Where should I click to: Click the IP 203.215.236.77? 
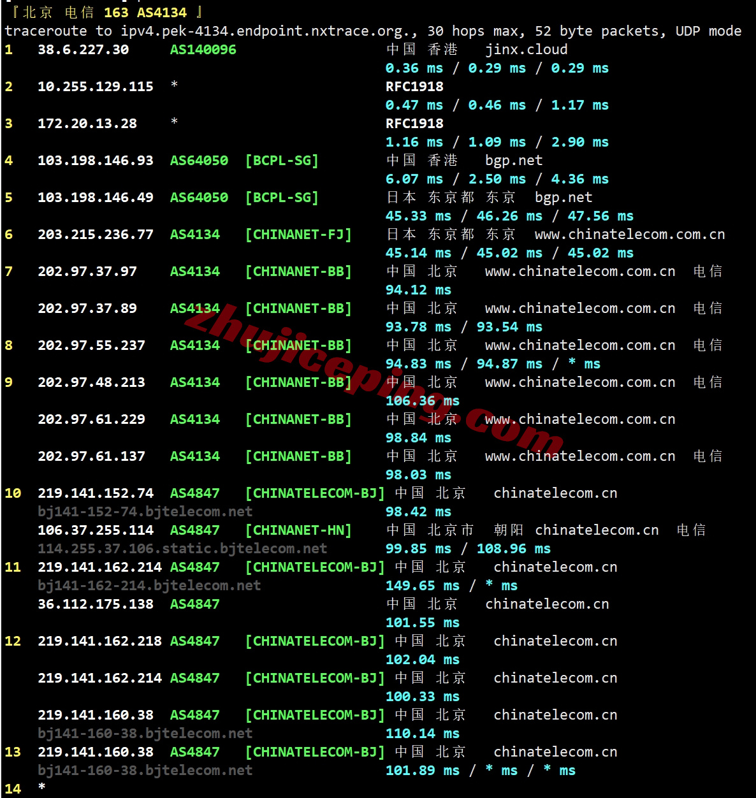click(96, 235)
